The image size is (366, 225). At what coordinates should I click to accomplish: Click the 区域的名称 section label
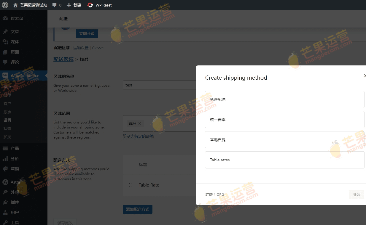click(64, 76)
